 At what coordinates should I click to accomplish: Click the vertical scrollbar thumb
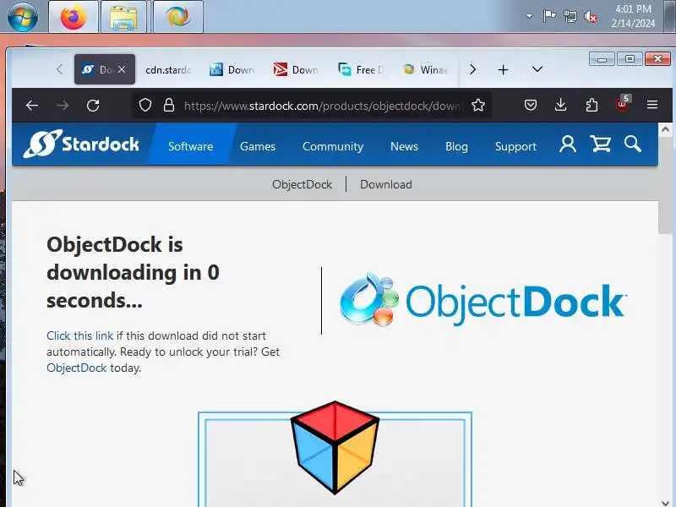(x=665, y=185)
